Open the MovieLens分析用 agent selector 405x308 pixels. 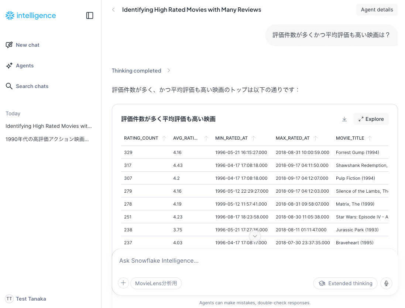(x=156, y=283)
